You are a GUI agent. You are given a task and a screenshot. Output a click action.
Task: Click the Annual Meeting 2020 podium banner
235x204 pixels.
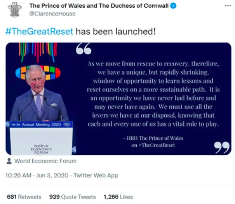(x=41, y=124)
